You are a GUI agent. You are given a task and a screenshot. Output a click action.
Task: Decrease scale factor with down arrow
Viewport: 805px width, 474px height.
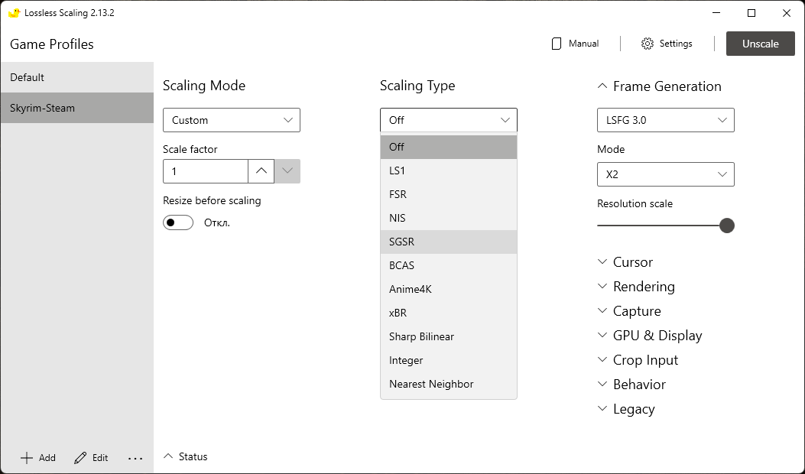click(x=287, y=171)
